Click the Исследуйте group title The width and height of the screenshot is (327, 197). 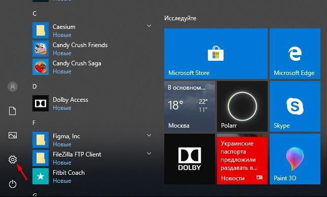point(180,18)
